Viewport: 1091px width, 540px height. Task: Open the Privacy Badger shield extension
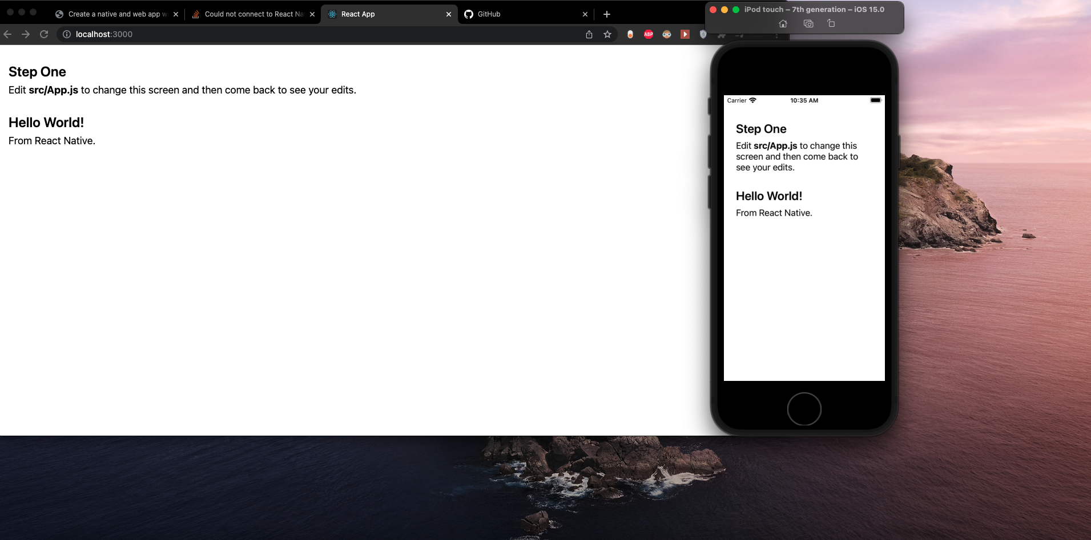tap(703, 34)
